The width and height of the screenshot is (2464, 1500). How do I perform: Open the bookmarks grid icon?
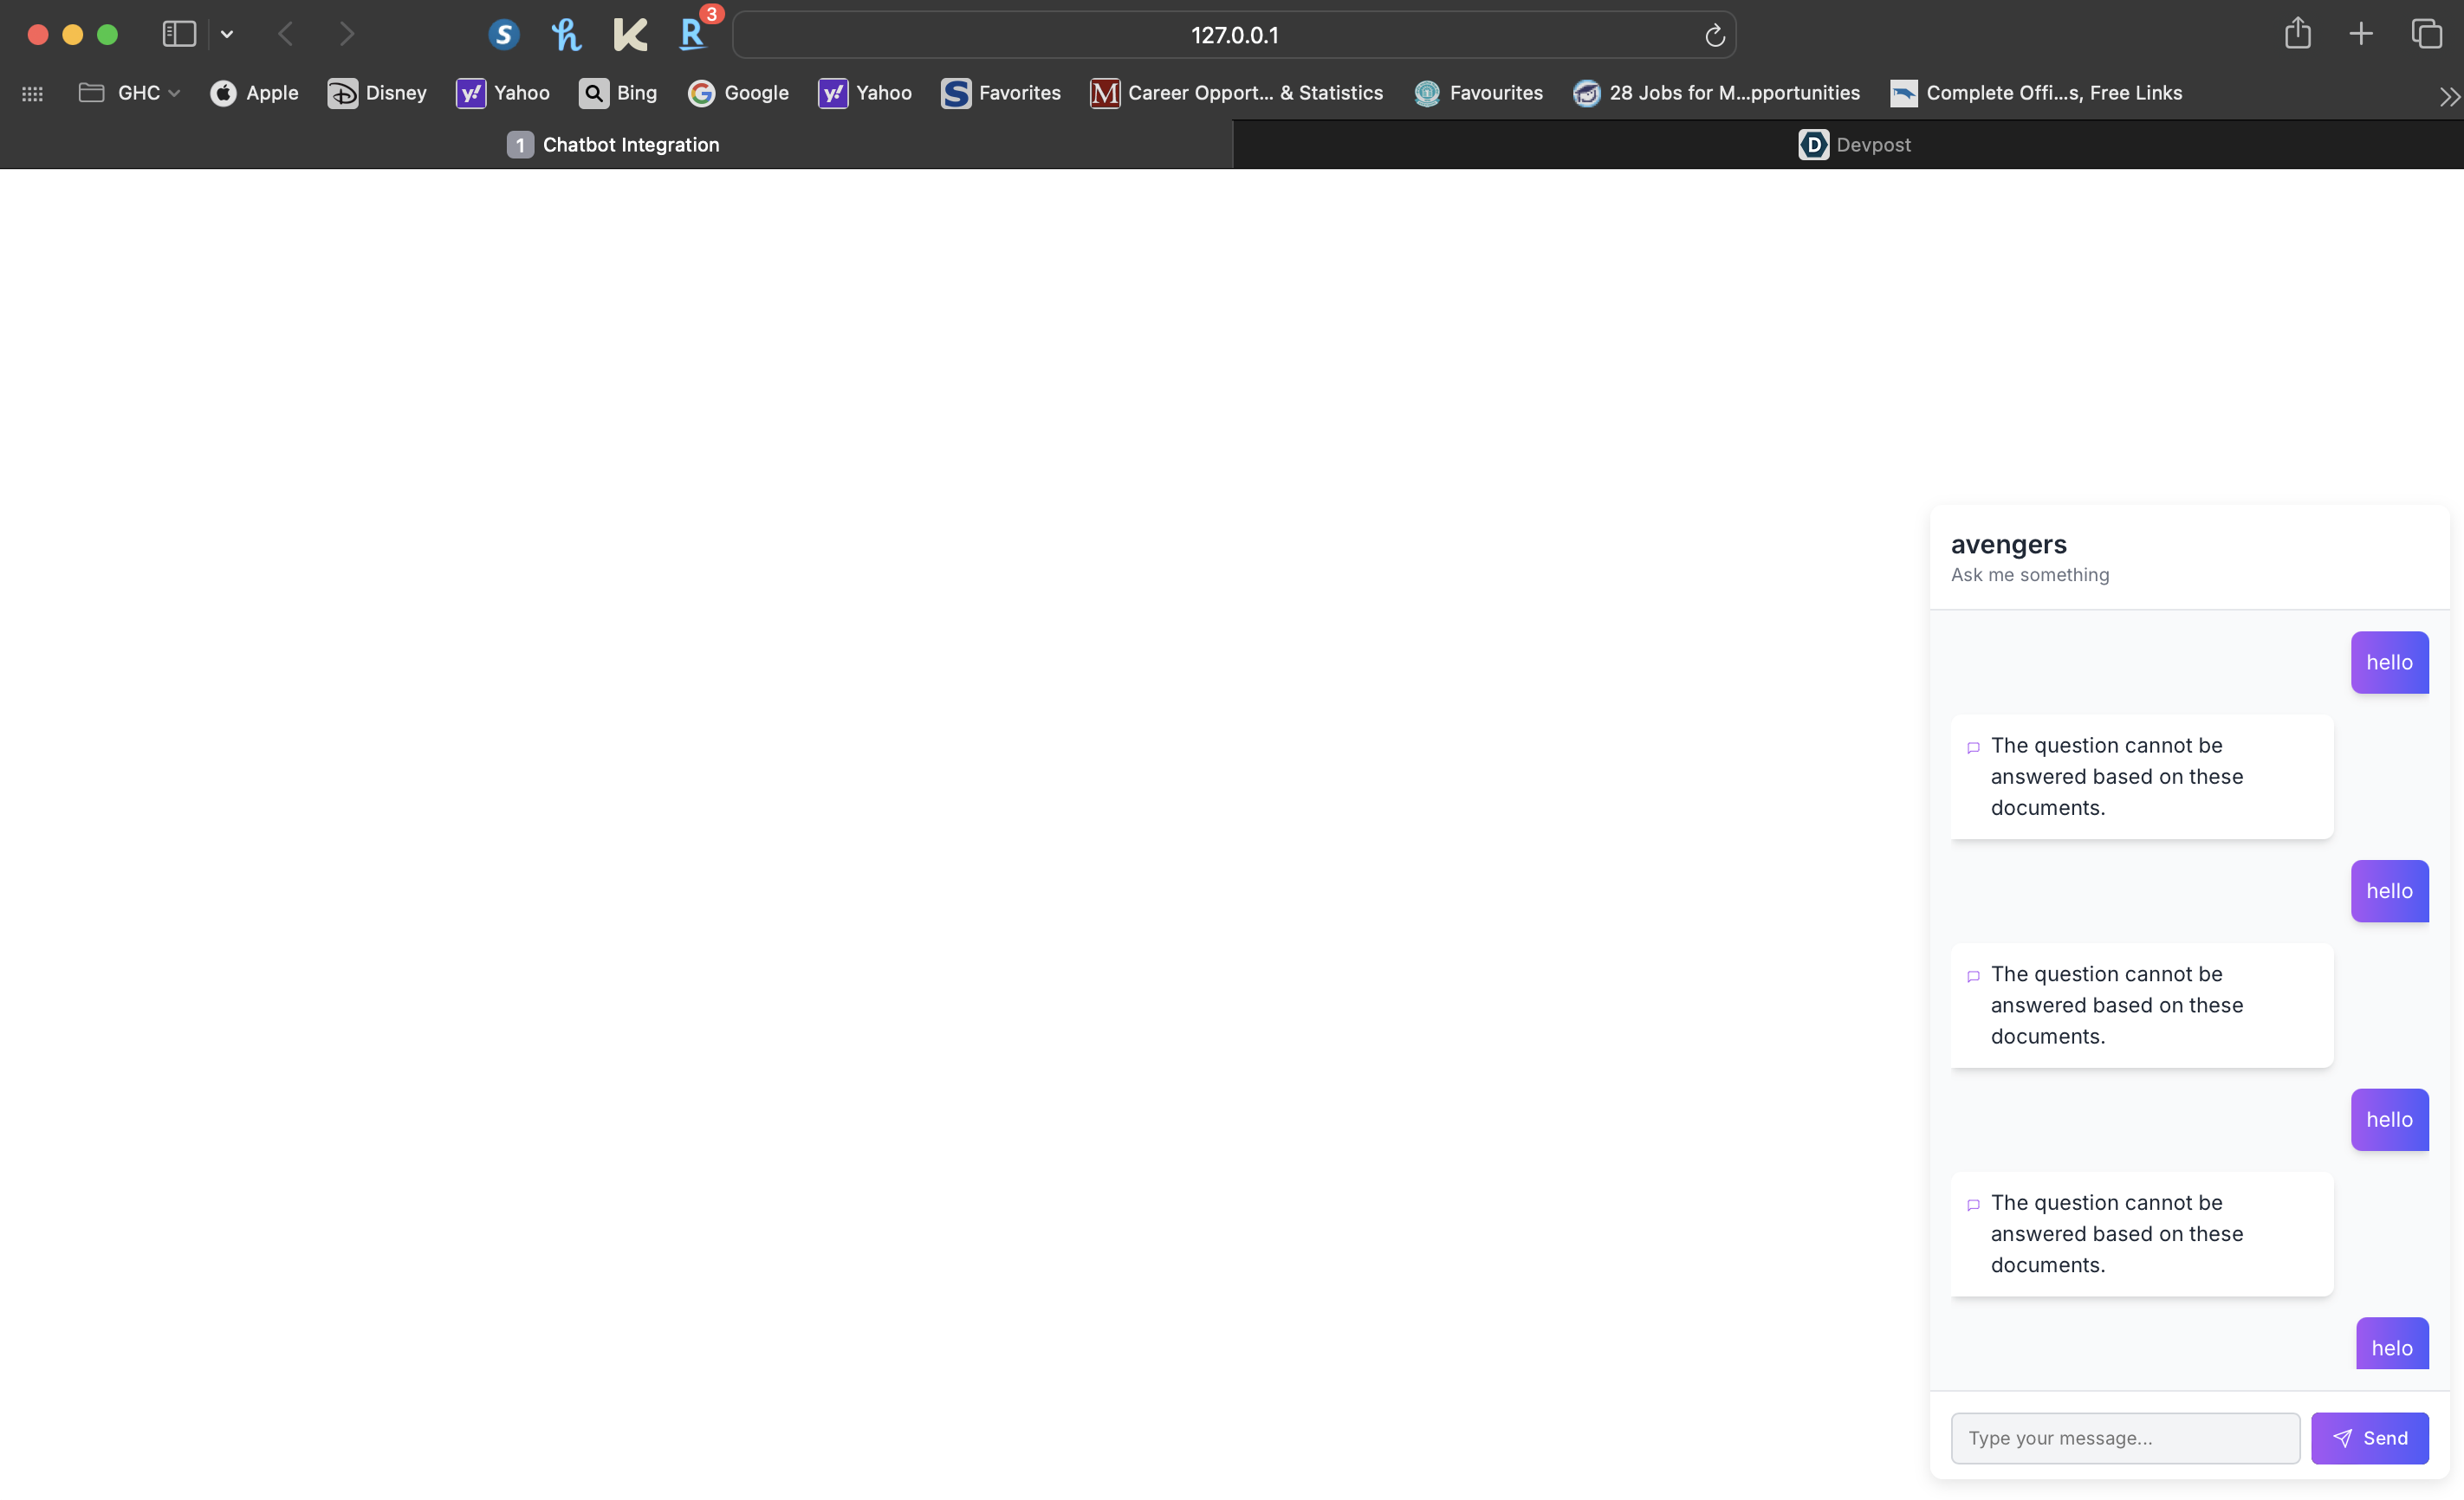32,93
